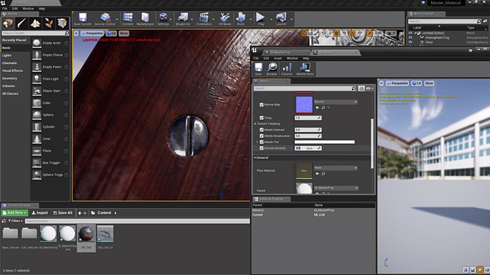
Task: Click Import in Content Browser
Action: click(x=40, y=212)
